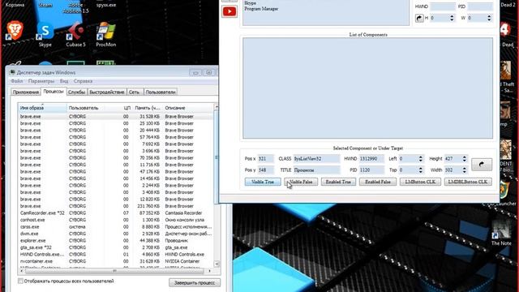Screen dimensions: 519x292
Task: Click the Завершить процесс button
Action: pyautogui.click(x=195, y=283)
